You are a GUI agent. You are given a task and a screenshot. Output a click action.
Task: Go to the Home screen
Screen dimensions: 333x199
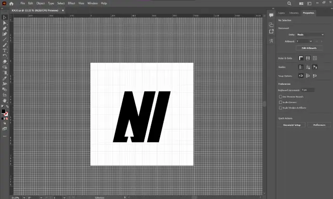[x=11, y=3]
